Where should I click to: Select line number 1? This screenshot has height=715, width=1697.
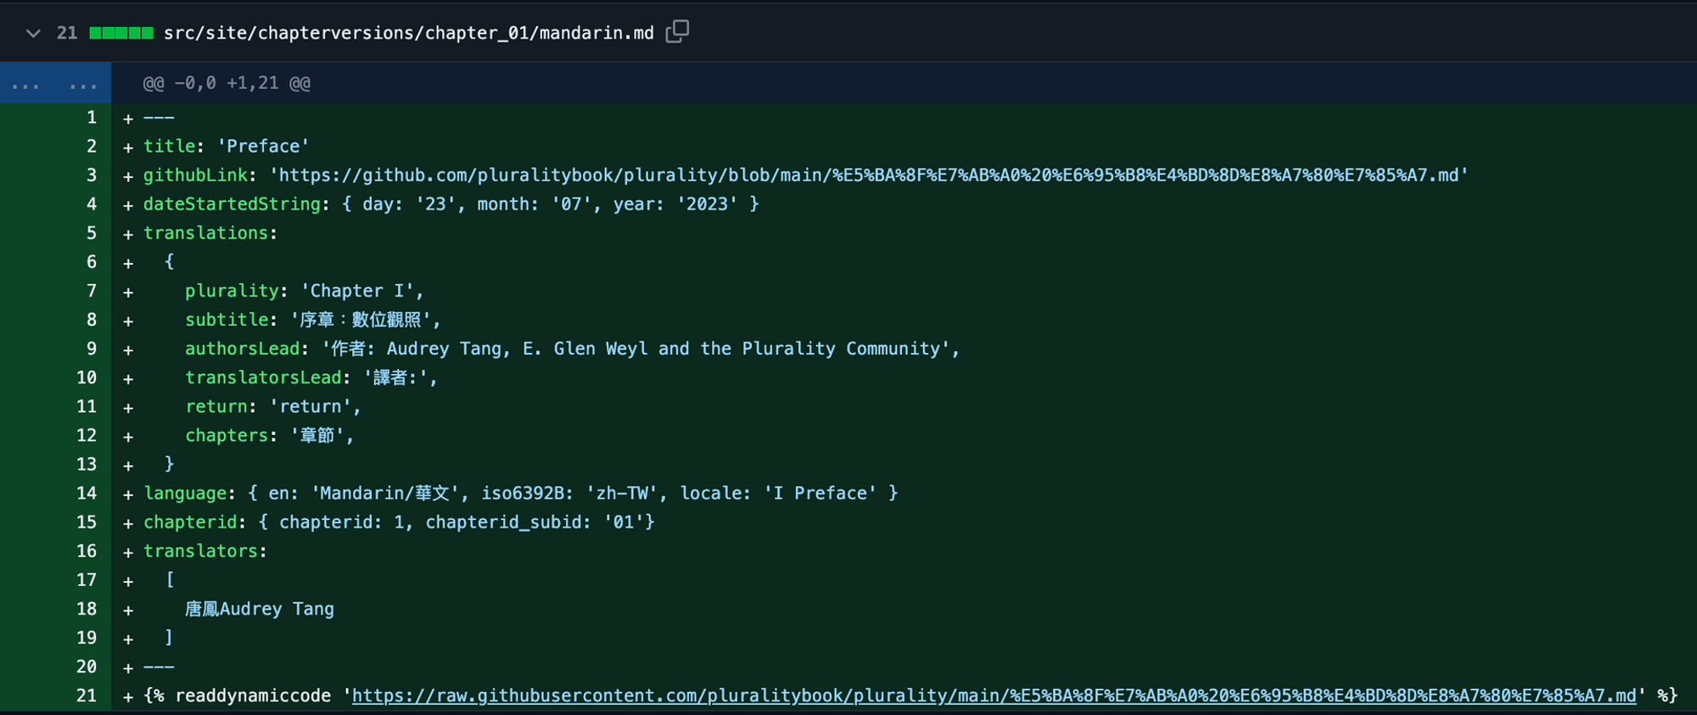click(92, 118)
